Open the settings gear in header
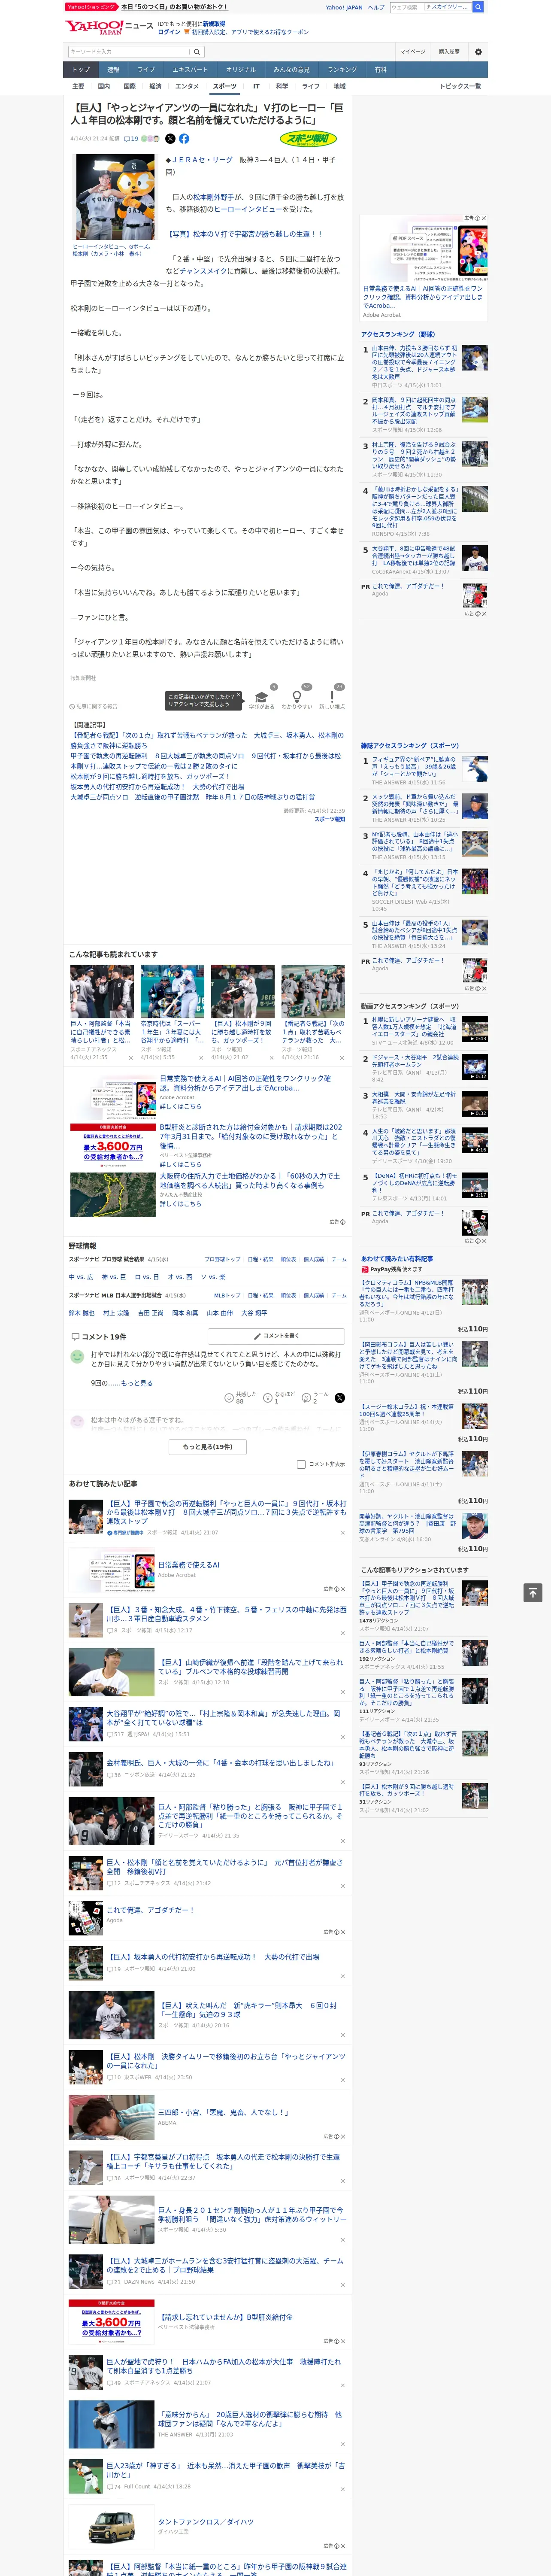The width and height of the screenshot is (551, 2576). click(478, 51)
